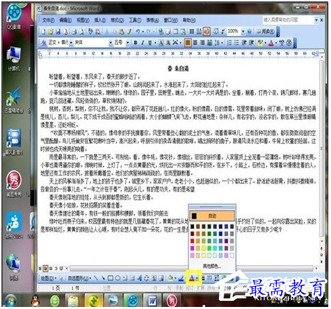This screenshot has width=331, height=309.
Task: Click the Fill Color paint bucket icon
Action: [x=170, y=279]
